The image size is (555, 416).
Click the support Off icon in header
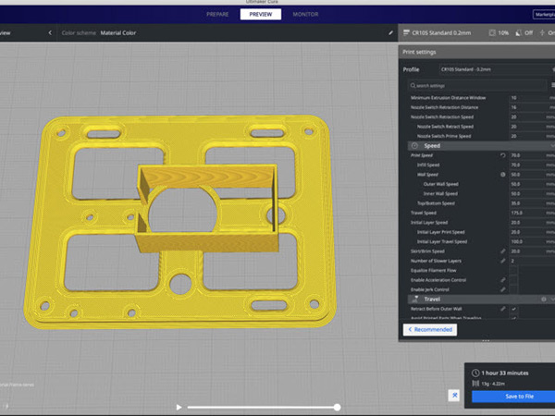(x=518, y=32)
